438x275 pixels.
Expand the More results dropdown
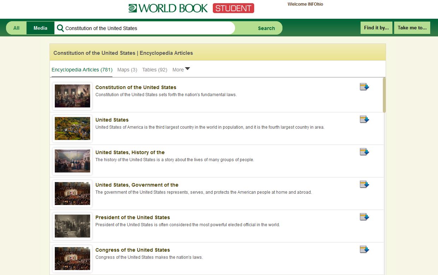point(181,70)
